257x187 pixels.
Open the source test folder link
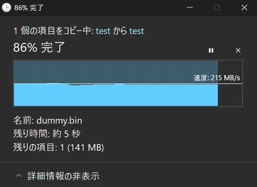[x=103, y=31]
